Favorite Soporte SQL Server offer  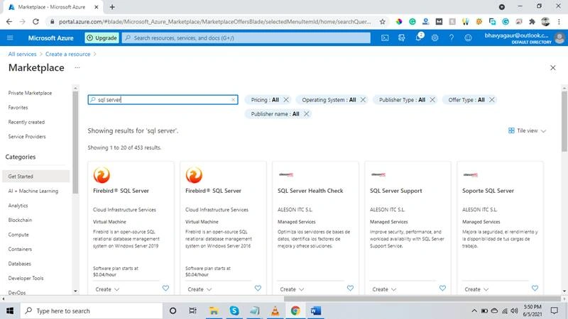point(535,289)
